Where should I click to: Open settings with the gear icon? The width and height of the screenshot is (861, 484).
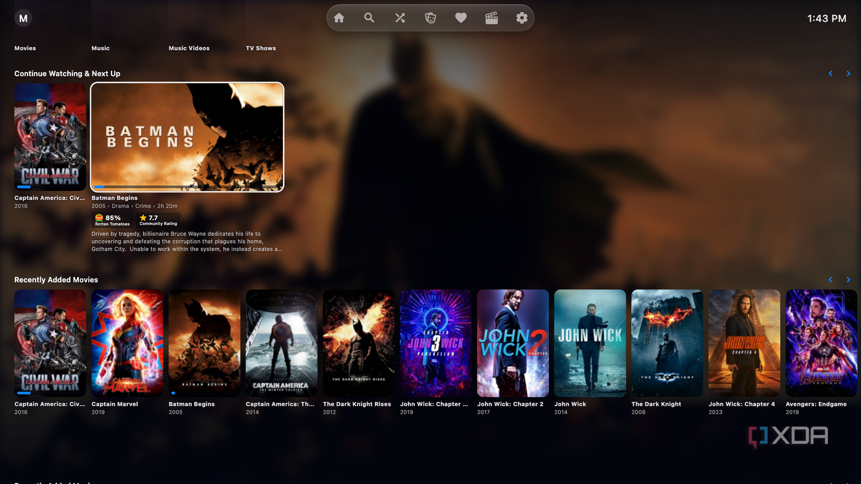tap(522, 18)
